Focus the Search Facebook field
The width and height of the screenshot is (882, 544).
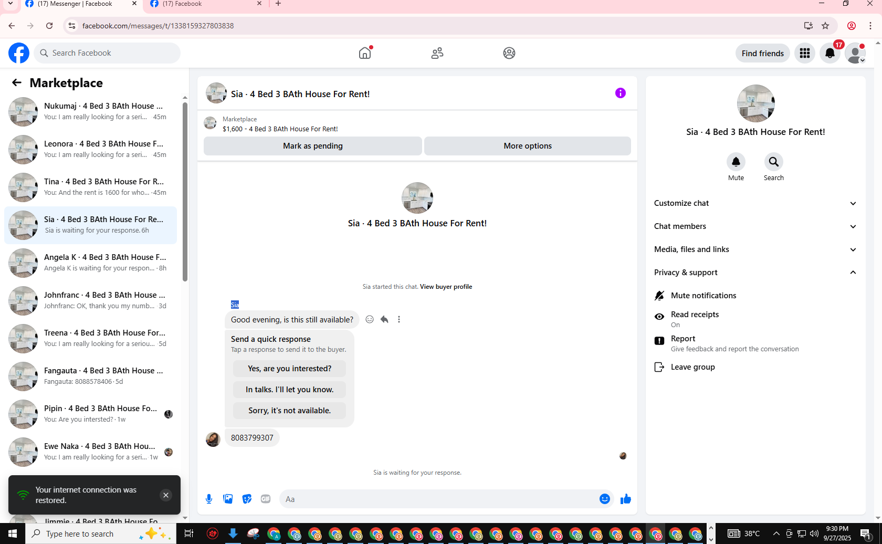pos(107,53)
